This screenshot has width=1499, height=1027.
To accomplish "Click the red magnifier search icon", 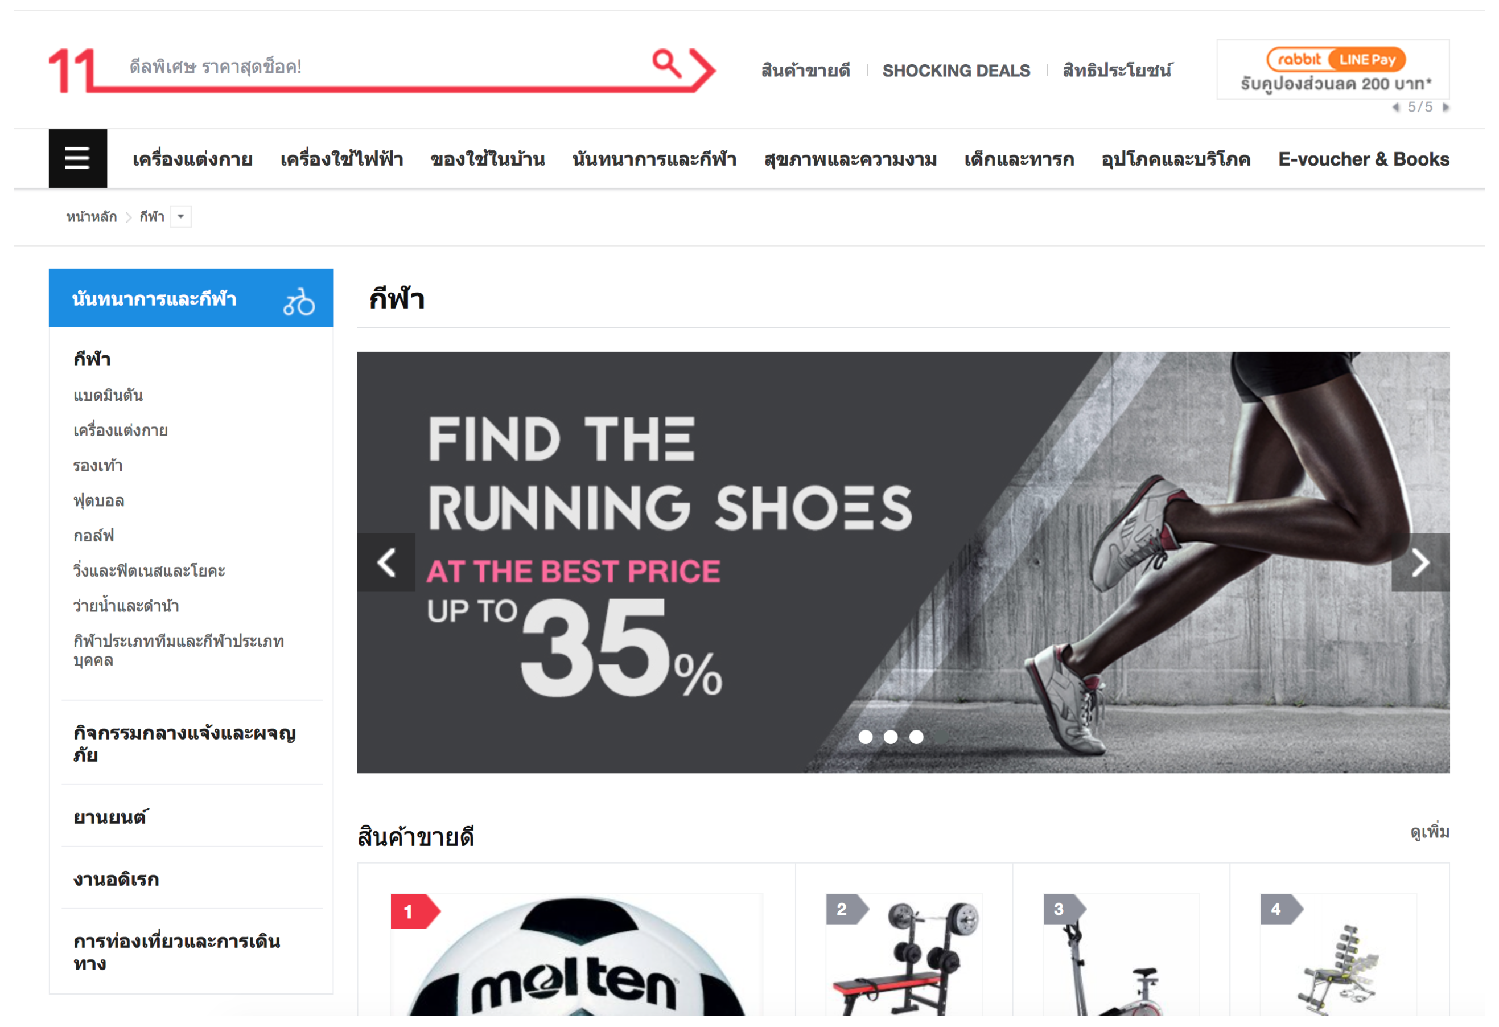I will pos(666,63).
